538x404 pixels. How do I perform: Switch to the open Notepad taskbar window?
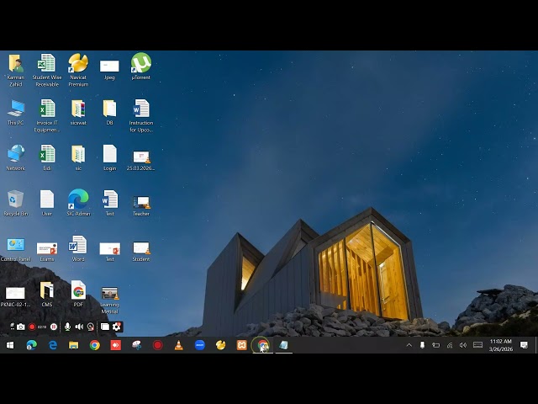[x=283, y=345]
